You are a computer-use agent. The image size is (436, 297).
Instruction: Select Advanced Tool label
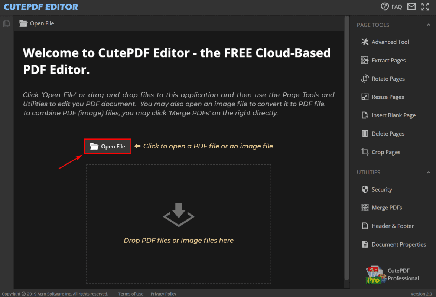(x=390, y=42)
